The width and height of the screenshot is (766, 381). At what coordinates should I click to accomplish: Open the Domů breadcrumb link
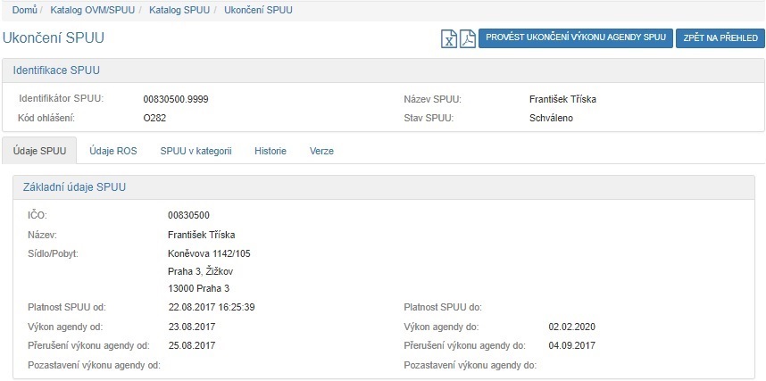click(x=24, y=10)
